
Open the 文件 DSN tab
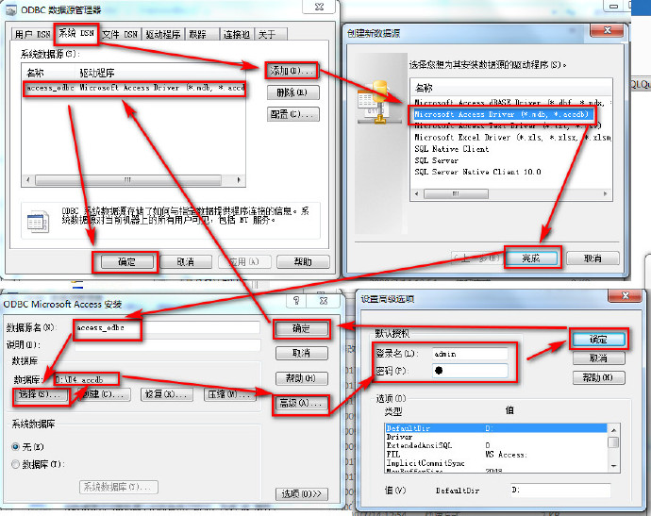point(120,34)
